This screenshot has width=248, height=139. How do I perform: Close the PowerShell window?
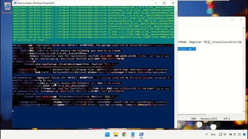173,3
